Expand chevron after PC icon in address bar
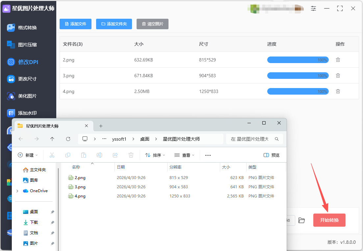The height and width of the screenshot is (251, 363). [95, 139]
